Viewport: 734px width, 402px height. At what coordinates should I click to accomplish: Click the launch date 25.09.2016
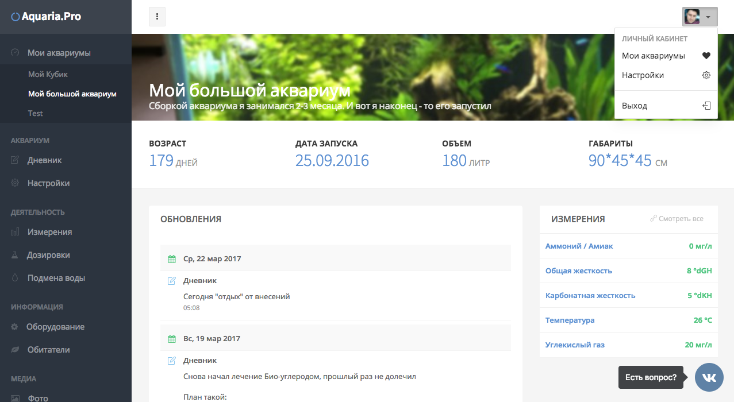(332, 161)
